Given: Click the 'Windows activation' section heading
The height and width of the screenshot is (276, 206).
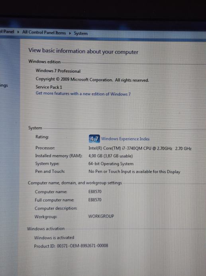Looking at the screenshot, I should tap(46, 229).
